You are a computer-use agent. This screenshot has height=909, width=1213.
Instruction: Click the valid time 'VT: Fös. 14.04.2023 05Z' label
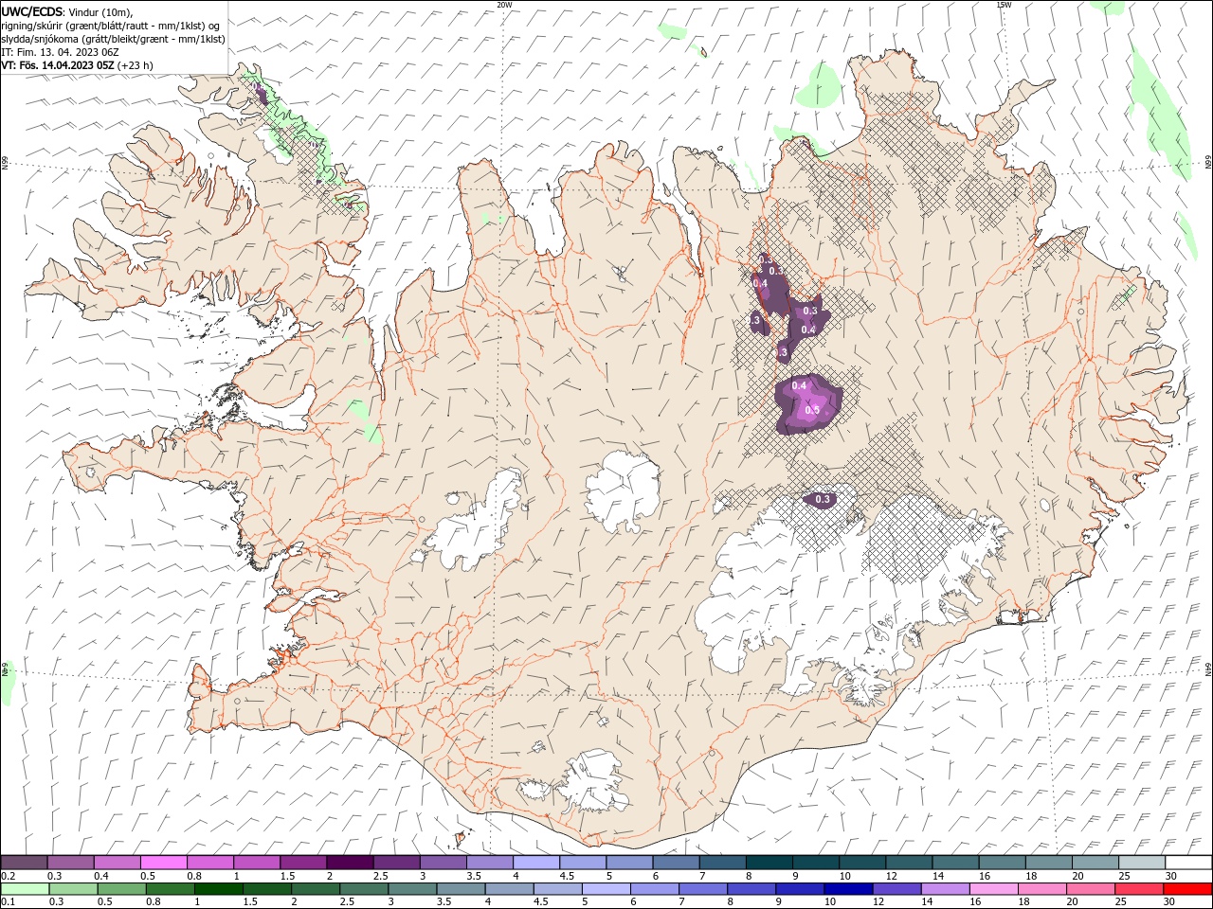(x=57, y=65)
